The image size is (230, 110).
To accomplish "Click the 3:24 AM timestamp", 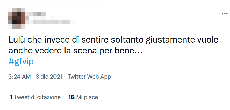I will 19,77.
